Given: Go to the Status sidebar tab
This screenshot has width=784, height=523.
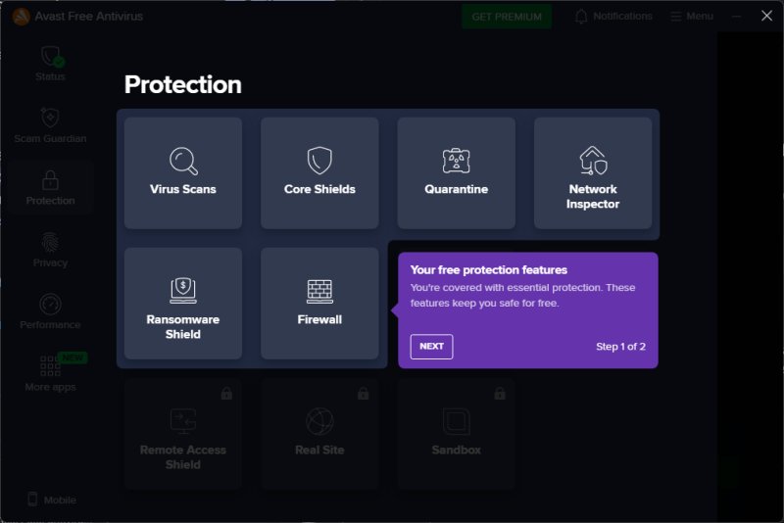Looking at the screenshot, I should coord(50,64).
